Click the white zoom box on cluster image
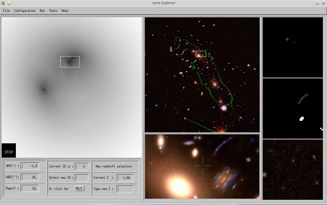This screenshot has height=205, width=327. [x=201, y=51]
